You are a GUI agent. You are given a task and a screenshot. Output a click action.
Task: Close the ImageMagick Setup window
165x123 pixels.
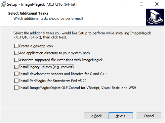157,4
